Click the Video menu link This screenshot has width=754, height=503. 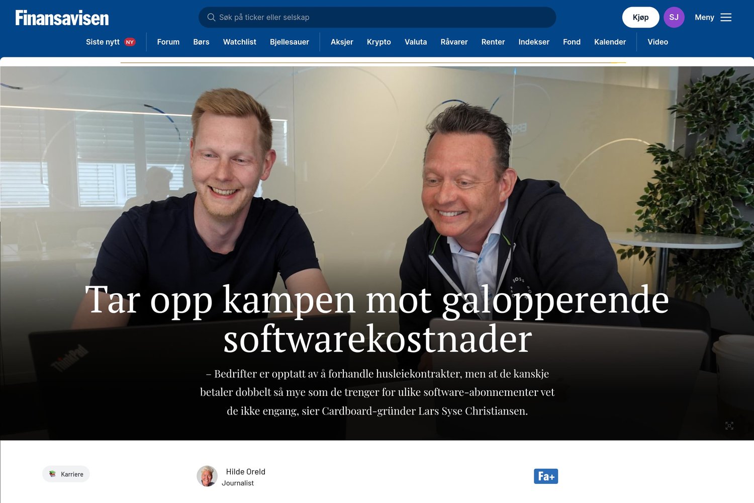657,42
